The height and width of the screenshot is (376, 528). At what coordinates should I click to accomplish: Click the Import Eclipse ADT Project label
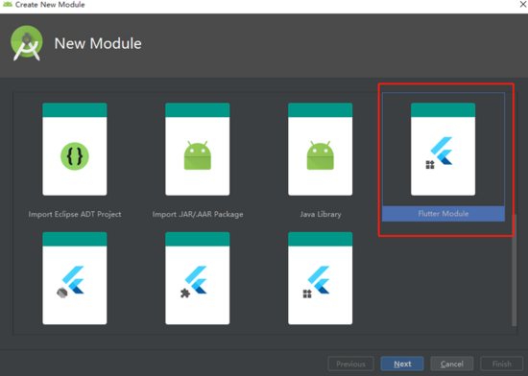click(x=75, y=214)
